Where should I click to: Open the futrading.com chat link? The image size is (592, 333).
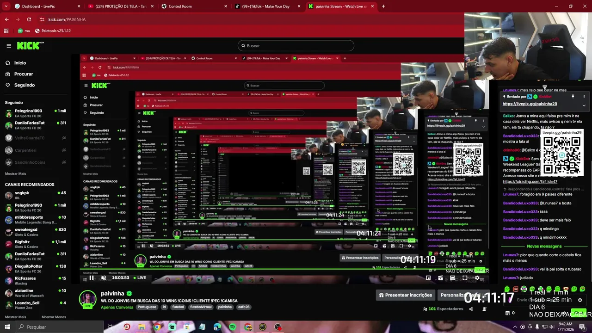pos(530,182)
